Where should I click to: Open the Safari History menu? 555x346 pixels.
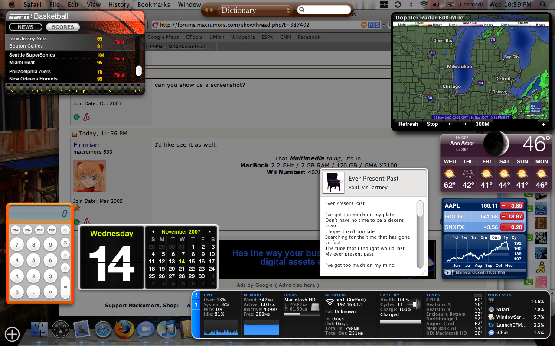coord(119,5)
